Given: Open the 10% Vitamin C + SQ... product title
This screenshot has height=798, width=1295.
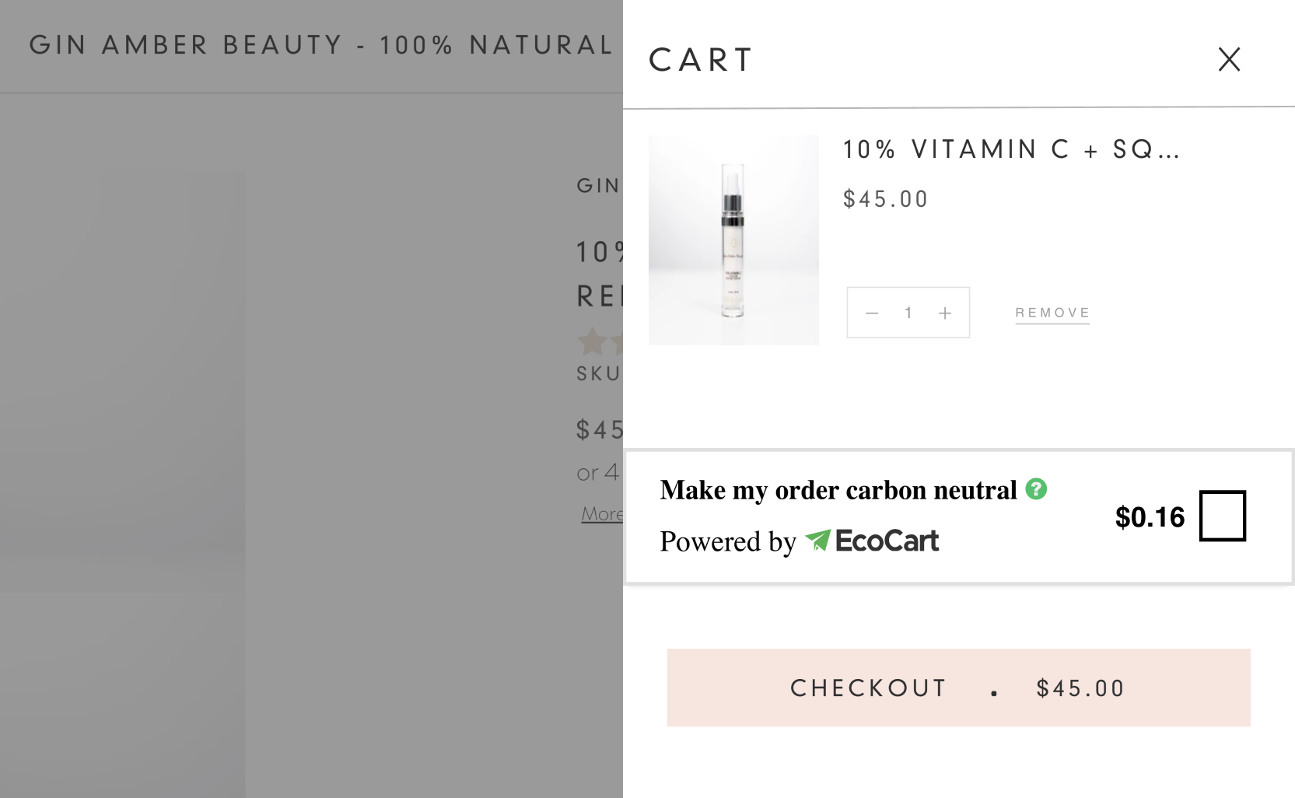Looking at the screenshot, I should click(1012, 149).
